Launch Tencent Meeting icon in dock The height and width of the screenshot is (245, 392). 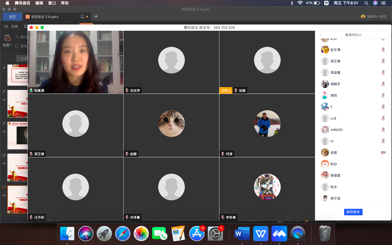(x=279, y=234)
